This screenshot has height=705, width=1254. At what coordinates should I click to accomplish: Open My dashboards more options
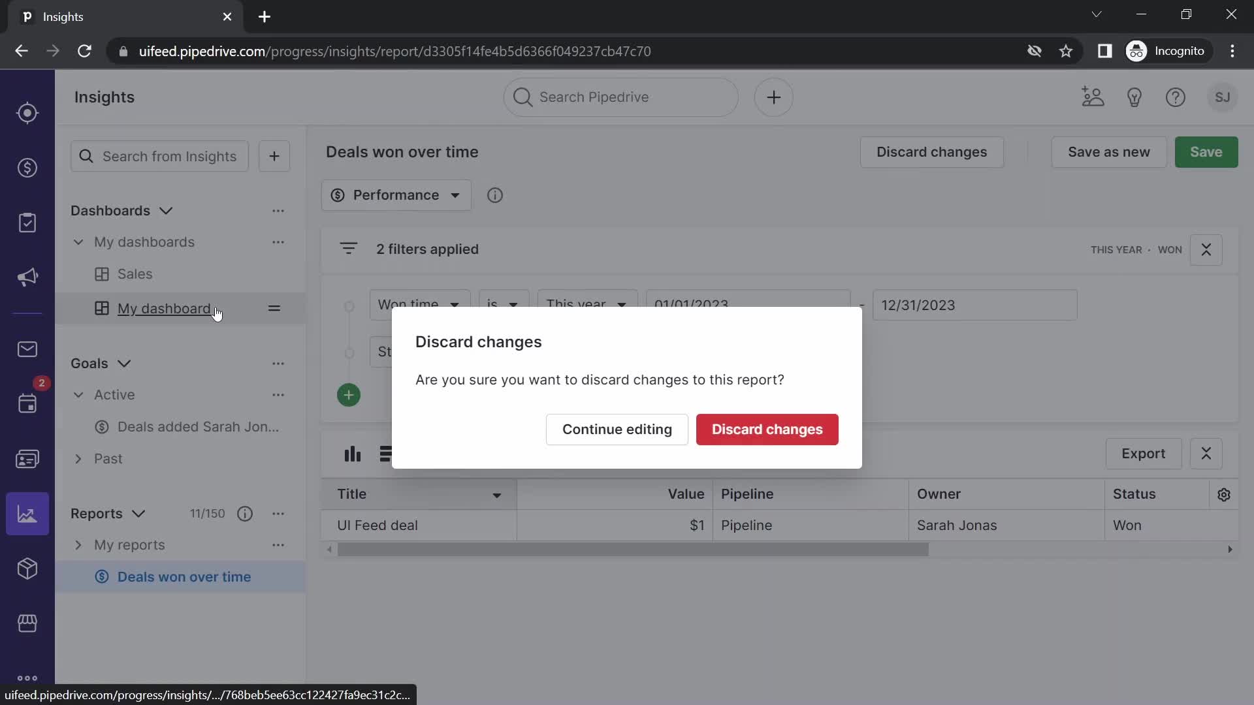(278, 242)
